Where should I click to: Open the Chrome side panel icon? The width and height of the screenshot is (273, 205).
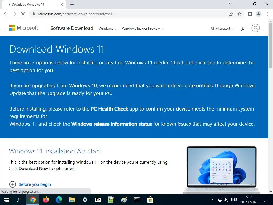tap(250, 14)
